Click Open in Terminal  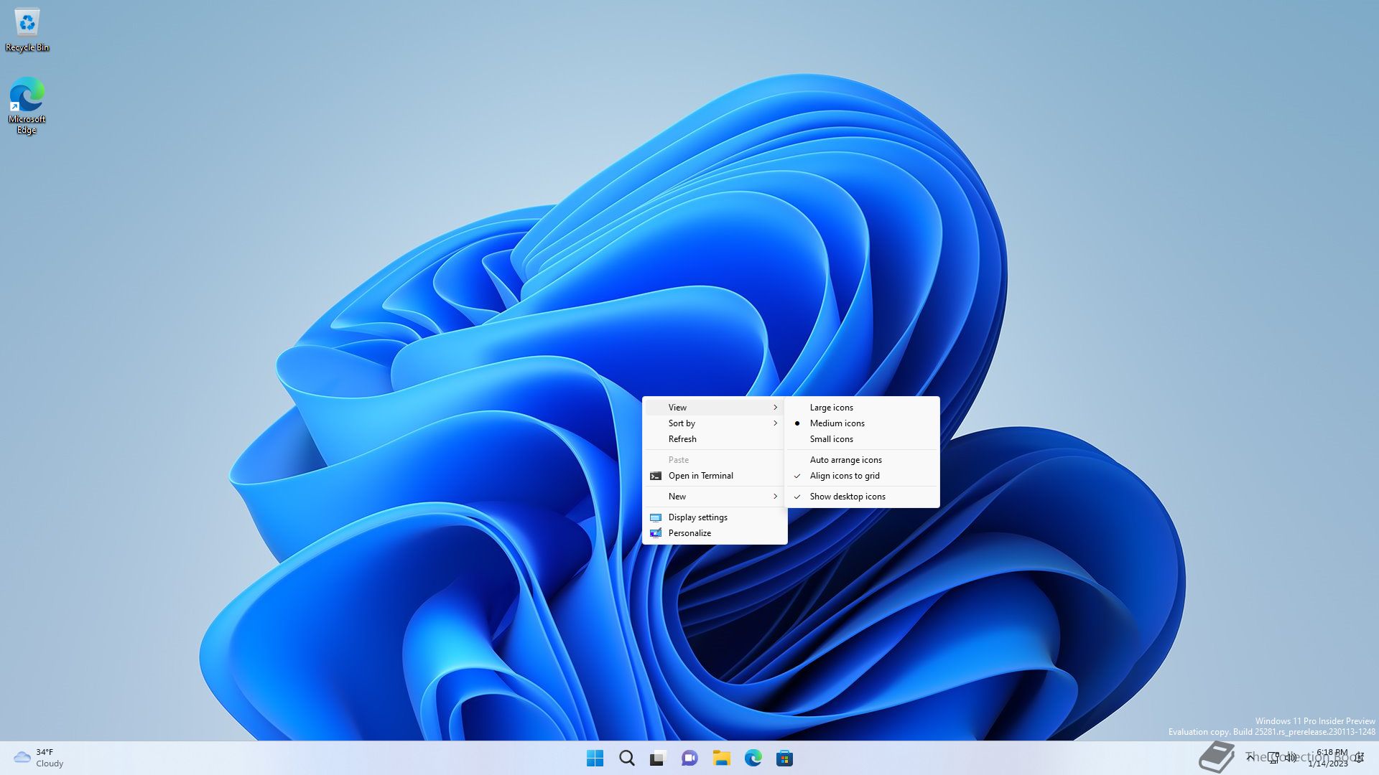click(x=700, y=476)
